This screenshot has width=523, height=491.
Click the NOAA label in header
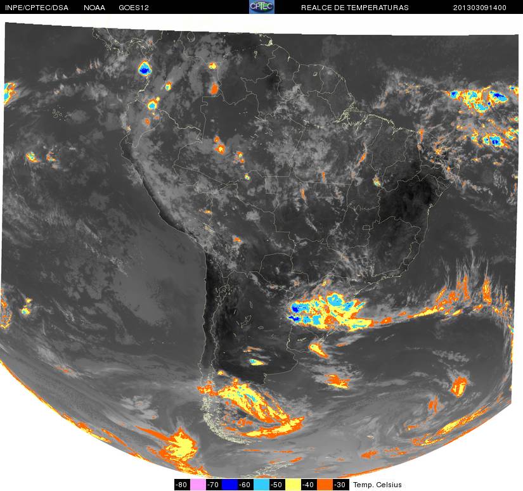tap(94, 8)
